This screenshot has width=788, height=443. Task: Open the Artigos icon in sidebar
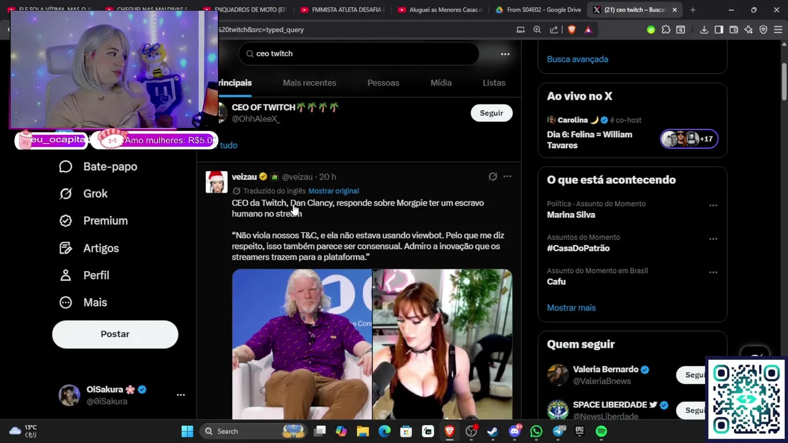[x=66, y=248]
